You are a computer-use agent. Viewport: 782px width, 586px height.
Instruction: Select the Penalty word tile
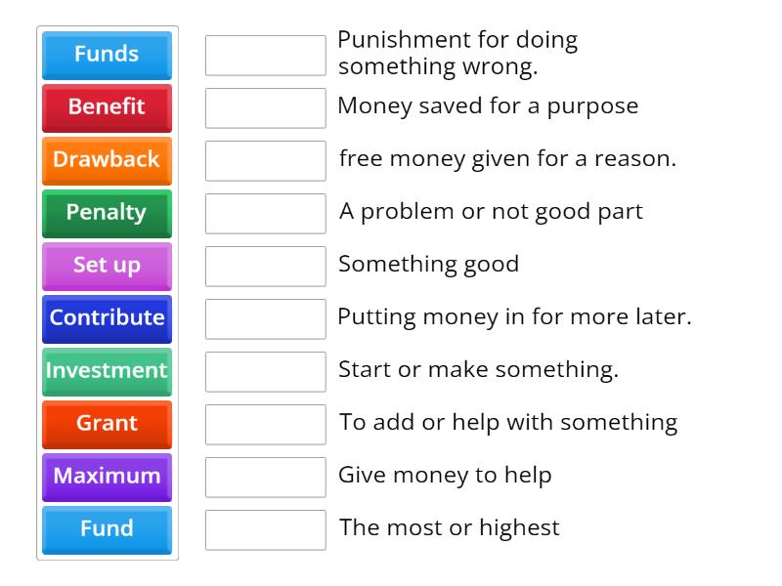[106, 213]
